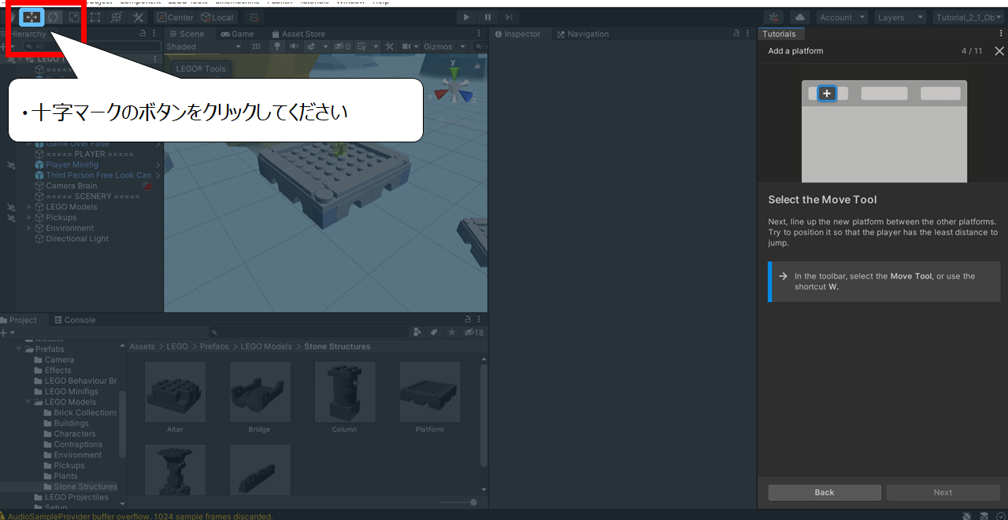
Task: Select the Column prefab thumbnail
Action: pos(344,392)
